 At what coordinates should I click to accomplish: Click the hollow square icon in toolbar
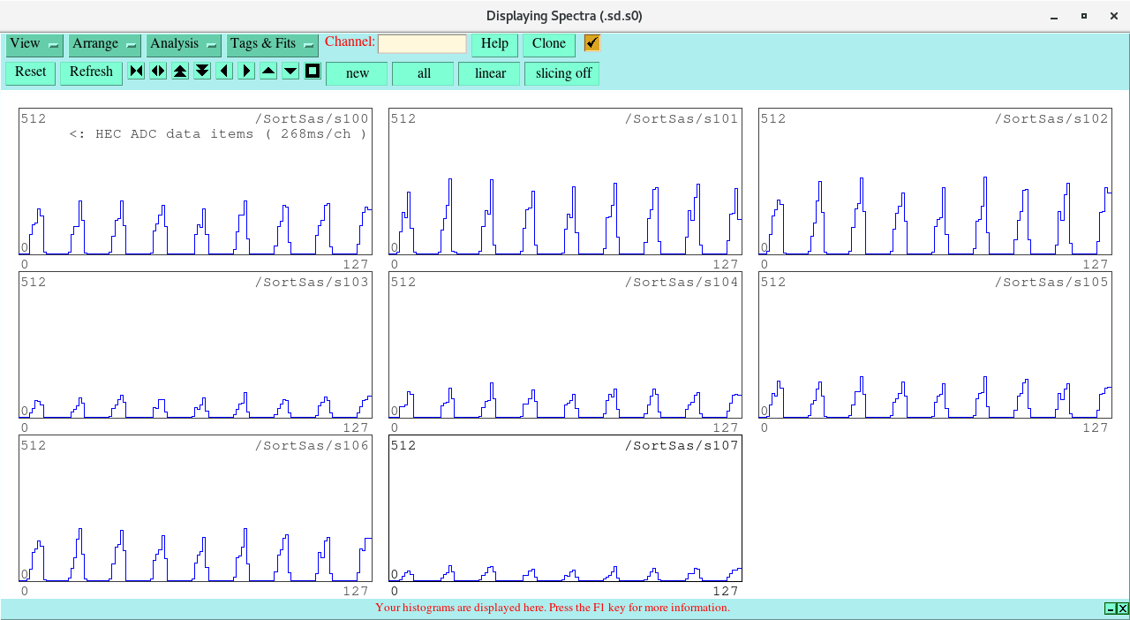click(x=313, y=72)
